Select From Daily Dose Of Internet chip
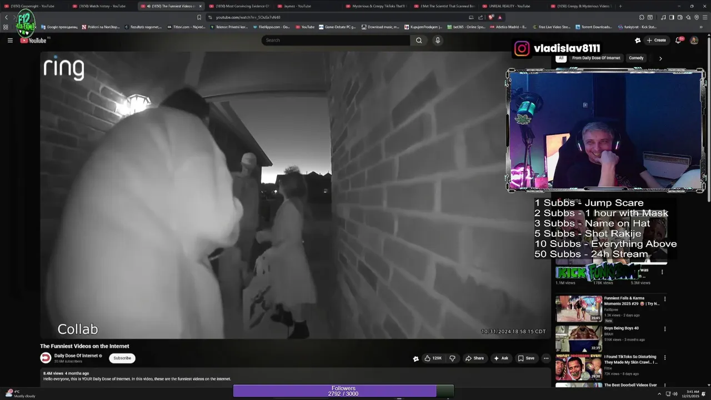This screenshot has width=711, height=400. pos(596,58)
